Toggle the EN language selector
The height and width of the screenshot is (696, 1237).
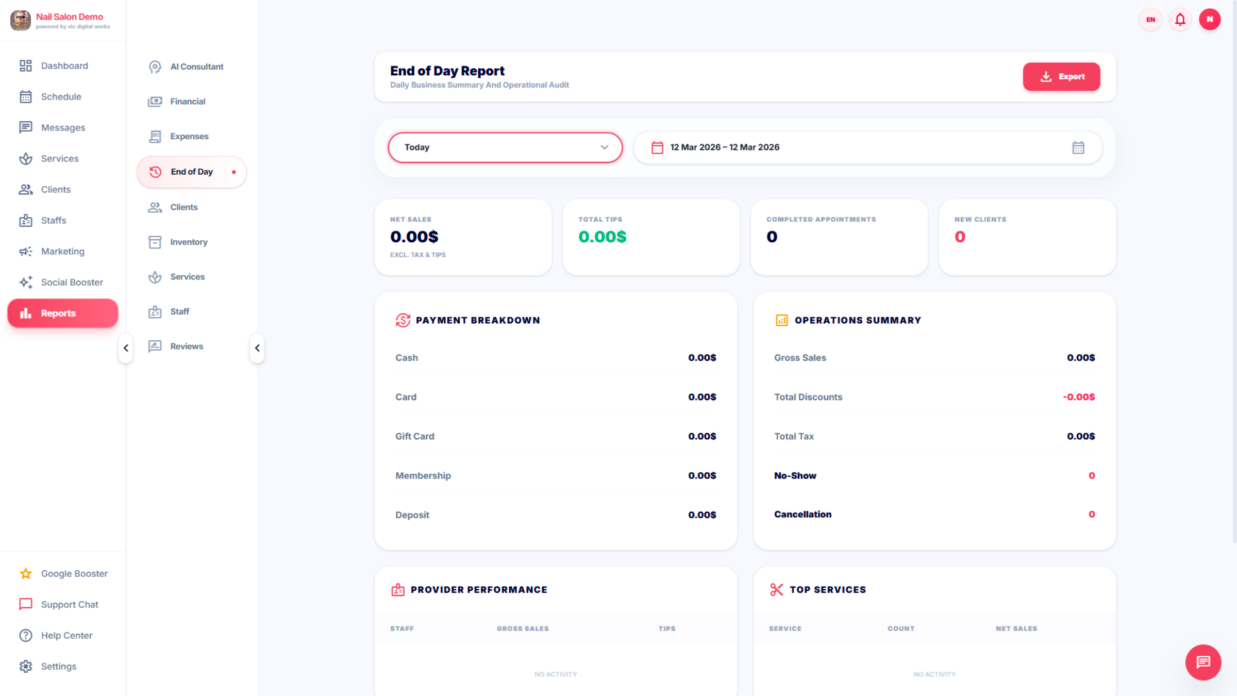1150,19
